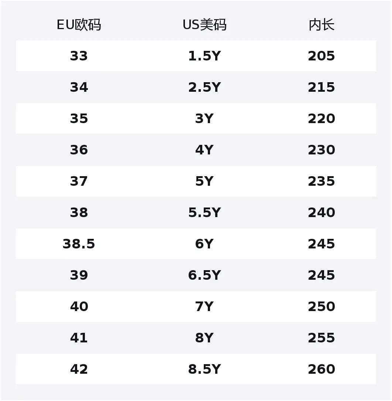This screenshot has width=392, height=401.
Task: Click the 2.5Y US size cell
Action: pos(204,87)
